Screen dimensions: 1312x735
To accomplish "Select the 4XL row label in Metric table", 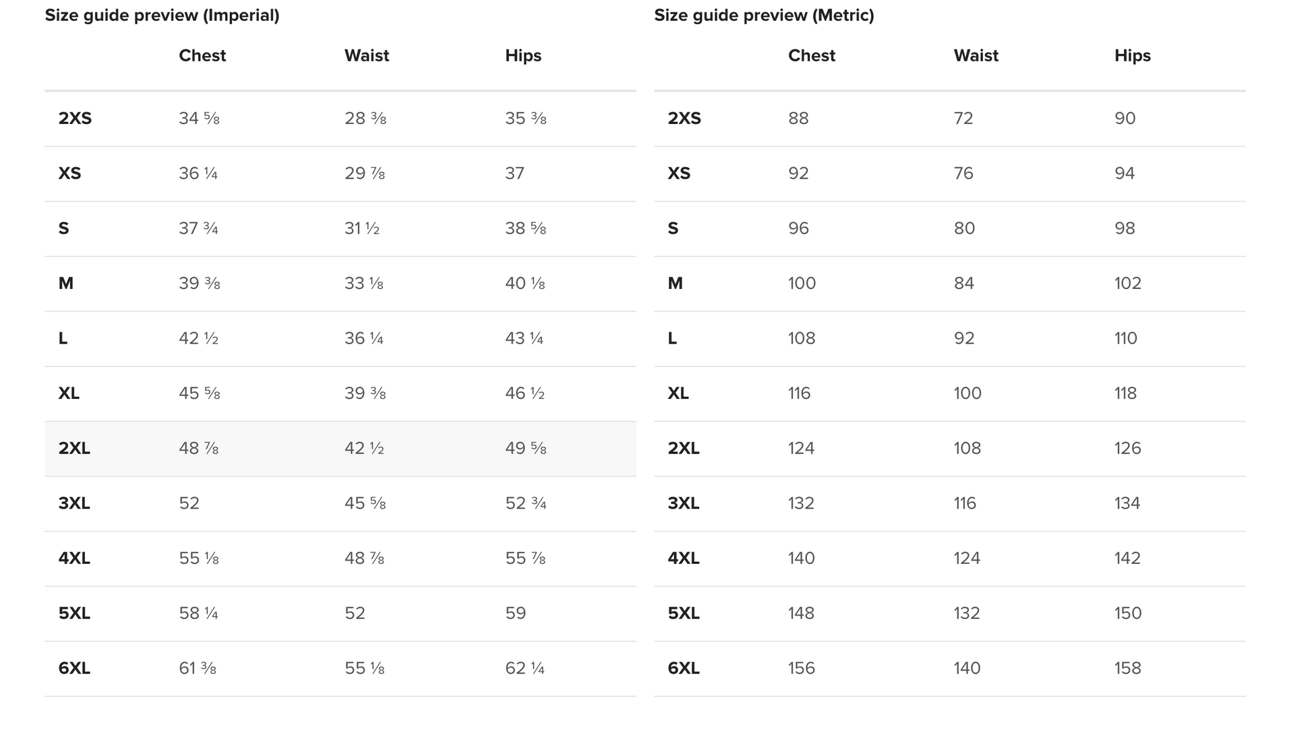I will 684,558.
